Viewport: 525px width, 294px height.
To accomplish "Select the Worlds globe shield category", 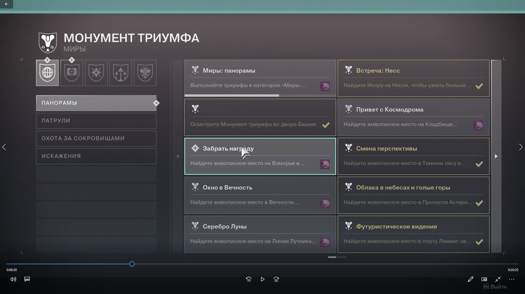I will (47, 73).
